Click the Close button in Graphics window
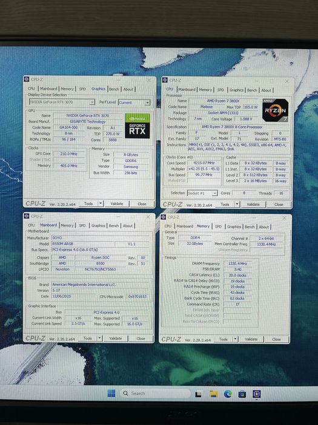Image resolution: width=318 pixels, height=425 pixels. [142, 204]
